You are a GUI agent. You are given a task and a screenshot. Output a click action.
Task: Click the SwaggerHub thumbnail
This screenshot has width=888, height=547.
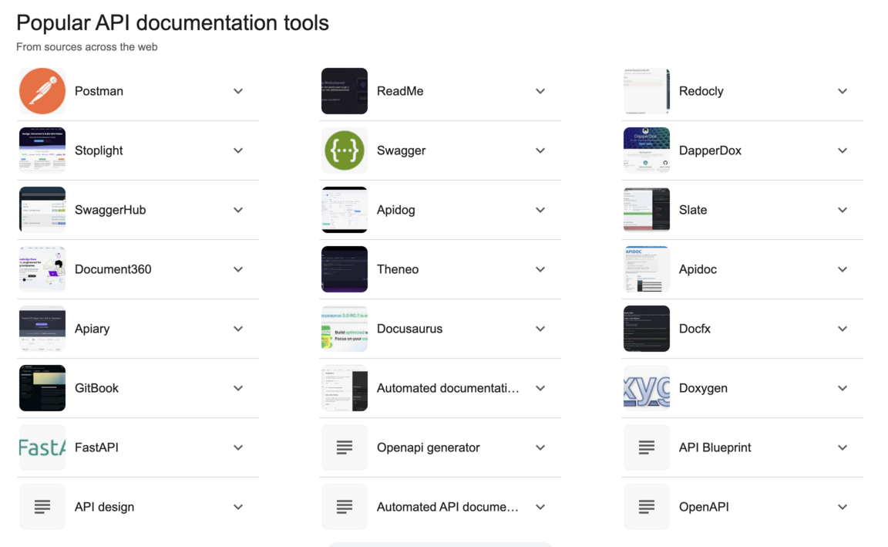pyautogui.click(x=42, y=210)
